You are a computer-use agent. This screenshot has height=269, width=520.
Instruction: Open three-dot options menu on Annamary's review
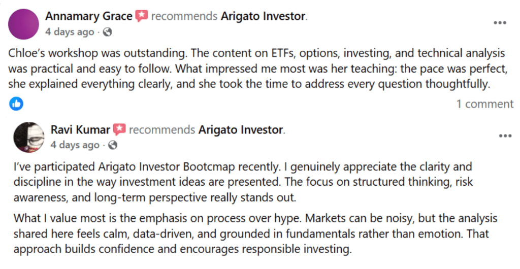click(x=500, y=23)
